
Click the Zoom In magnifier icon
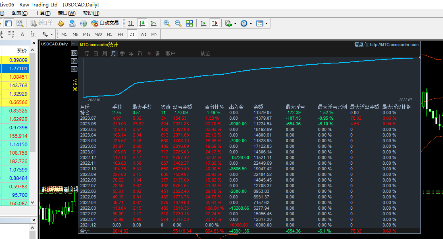pyautogui.click(x=166, y=23)
